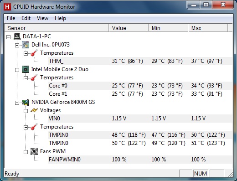Collapse Temperatures under NVIDIA GeForce
The width and height of the screenshot is (237, 181).
click(26, 127)
